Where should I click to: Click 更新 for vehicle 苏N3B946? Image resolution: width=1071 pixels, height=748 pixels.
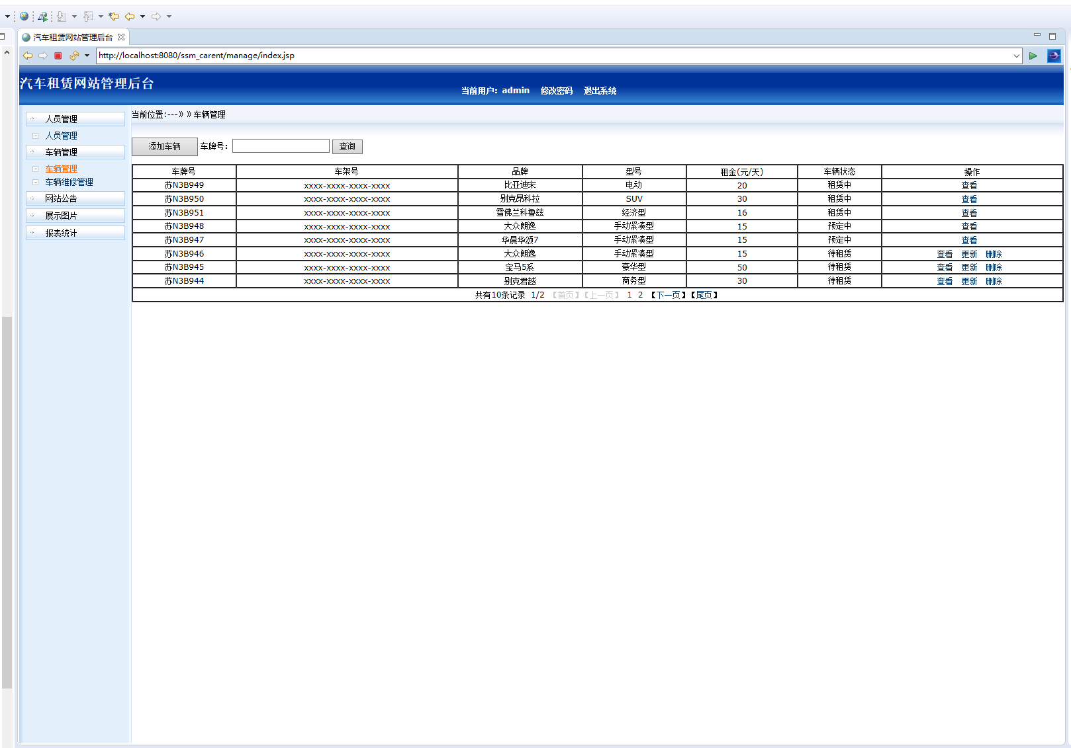[x=969, y=254]
